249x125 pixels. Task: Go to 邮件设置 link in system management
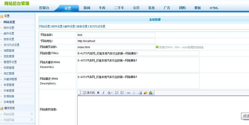pos(69,27)
